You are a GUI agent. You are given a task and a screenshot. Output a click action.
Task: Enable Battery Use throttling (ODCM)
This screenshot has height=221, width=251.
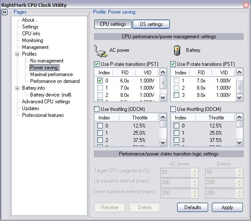[173, 109]
